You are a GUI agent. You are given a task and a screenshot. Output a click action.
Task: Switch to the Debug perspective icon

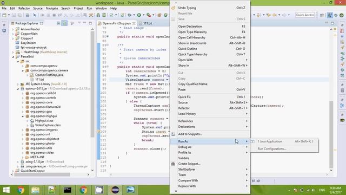coord(336,15)
